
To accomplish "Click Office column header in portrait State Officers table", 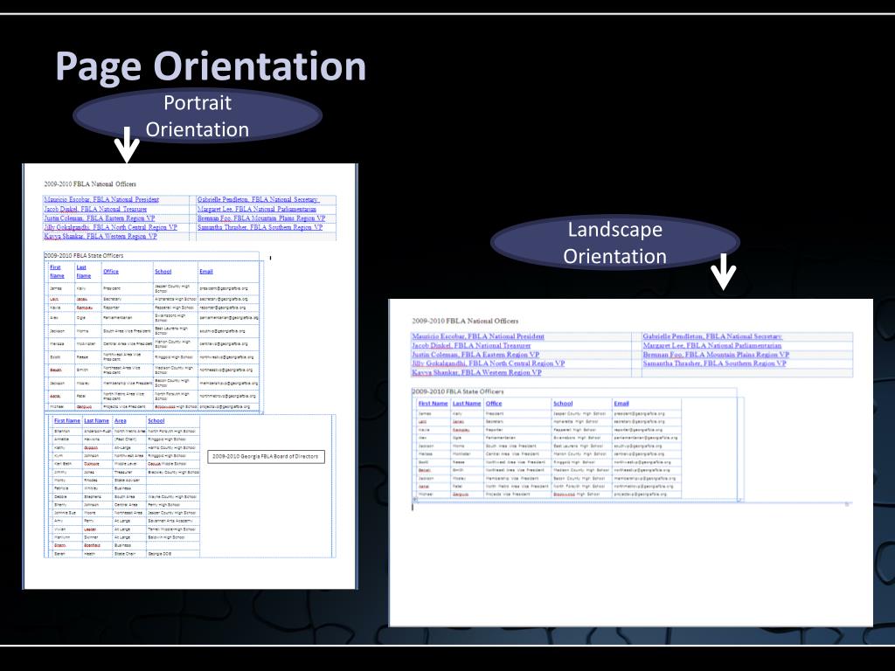I will (x=111, y=272).
